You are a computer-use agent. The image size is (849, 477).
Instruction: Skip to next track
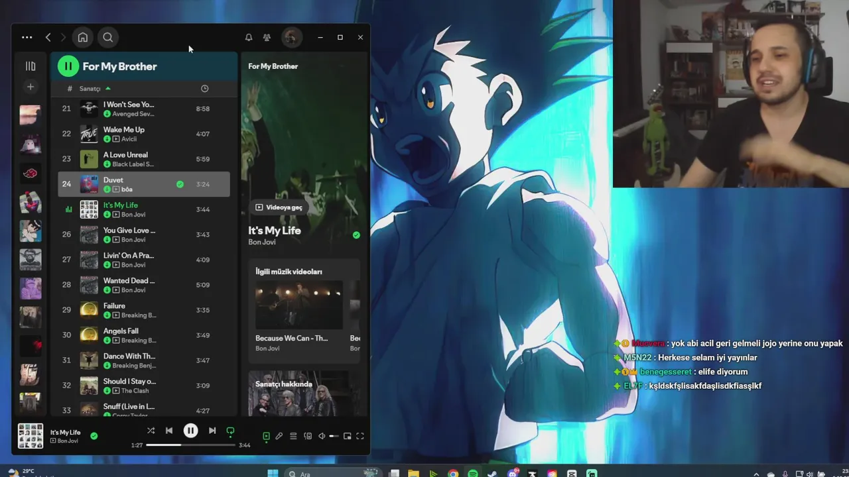212,431
